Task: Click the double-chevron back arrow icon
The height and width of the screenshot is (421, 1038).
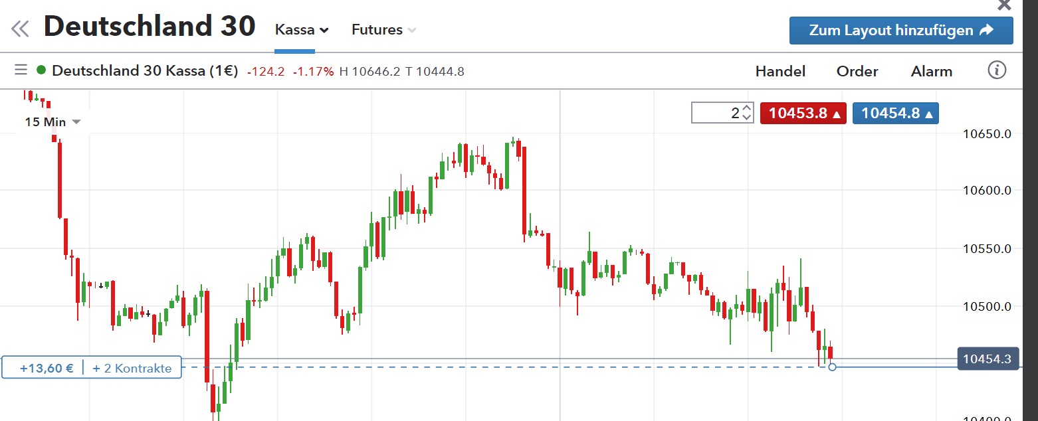Action: tap(20, 29)
